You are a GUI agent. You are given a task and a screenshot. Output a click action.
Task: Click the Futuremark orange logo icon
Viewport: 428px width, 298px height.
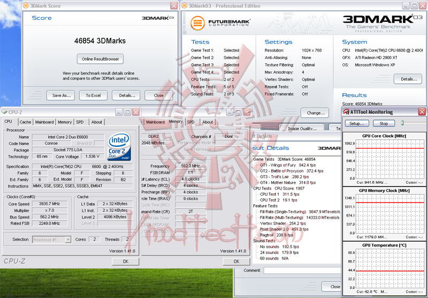pyautogui.click(x=197, y=23)
